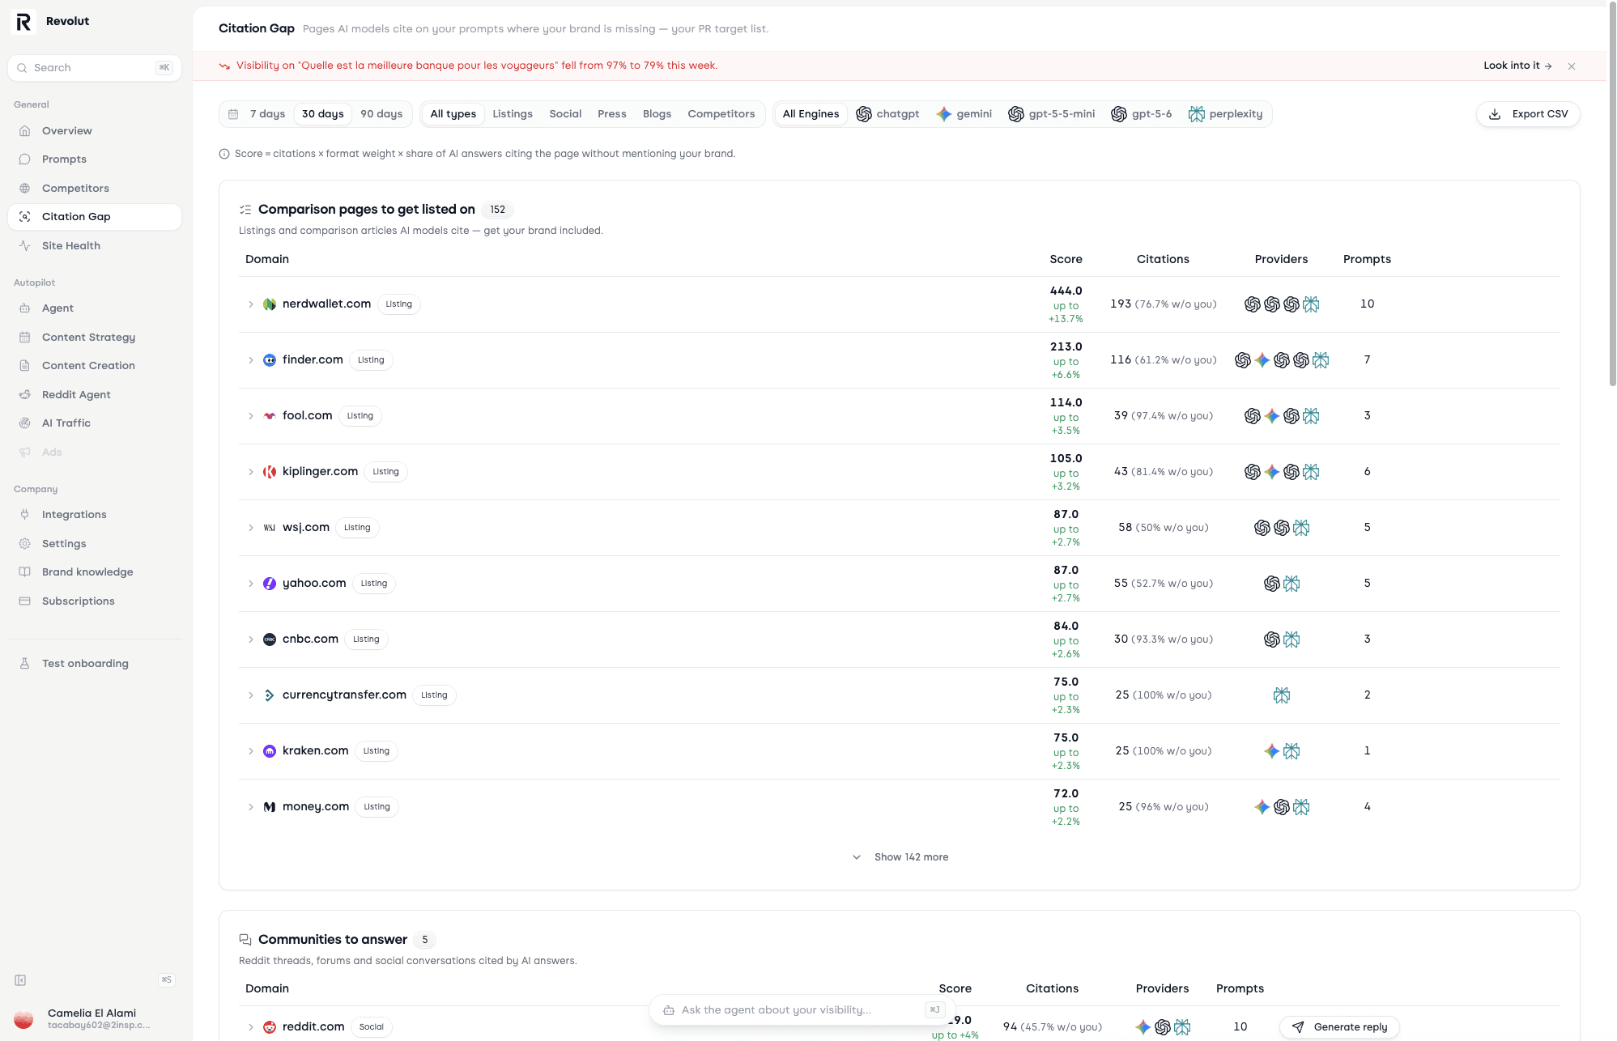Show 142 more comparison pages
Viewport: 1617px width, 1041px height.
tap(900, 857)
